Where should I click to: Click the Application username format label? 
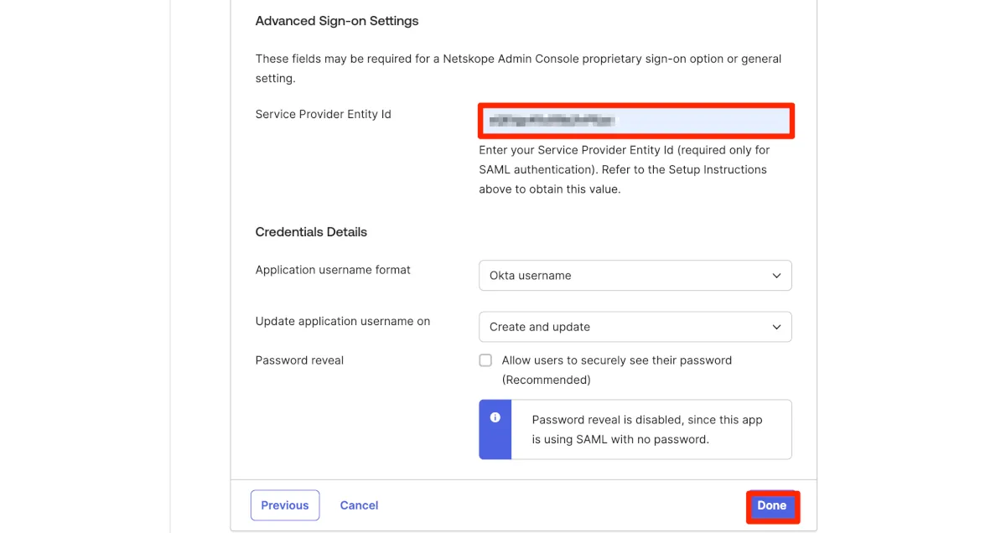click(x=333, y=270)
